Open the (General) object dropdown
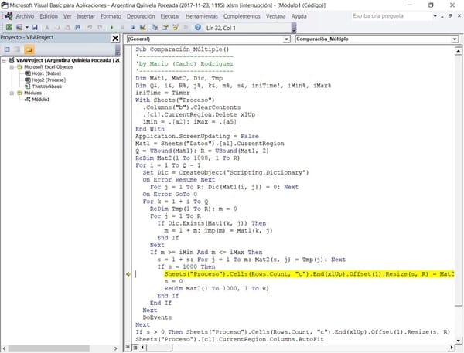The height and width of the screenshot is (353, 464). point(286,39)
